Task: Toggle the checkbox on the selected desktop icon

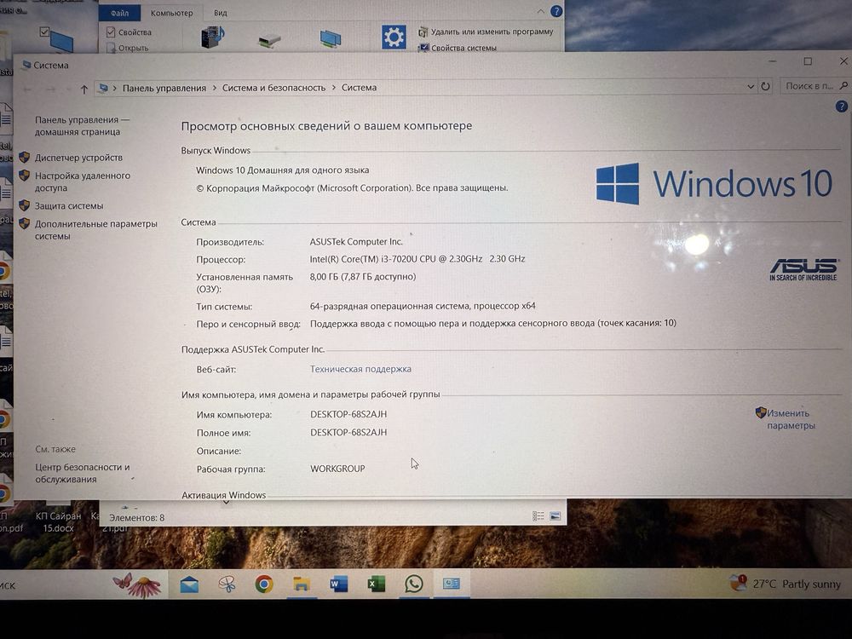Action: pyautogui.click(x=44, y=32)
